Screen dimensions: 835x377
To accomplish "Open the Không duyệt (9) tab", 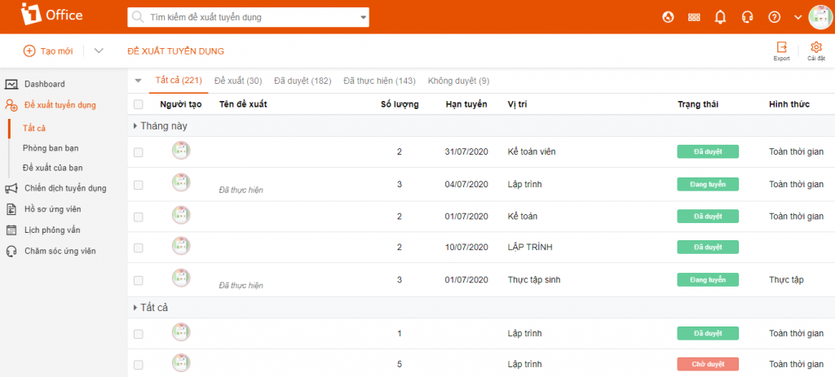I will (x=458, y=81).
